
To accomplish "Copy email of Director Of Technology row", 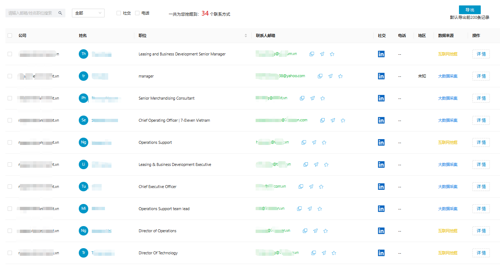I will pos(313,253).
